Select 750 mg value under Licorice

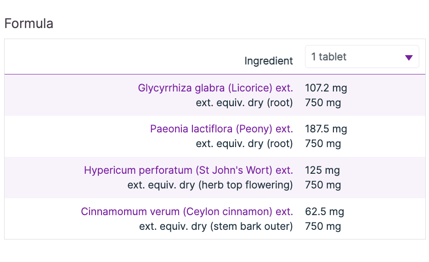323,103
